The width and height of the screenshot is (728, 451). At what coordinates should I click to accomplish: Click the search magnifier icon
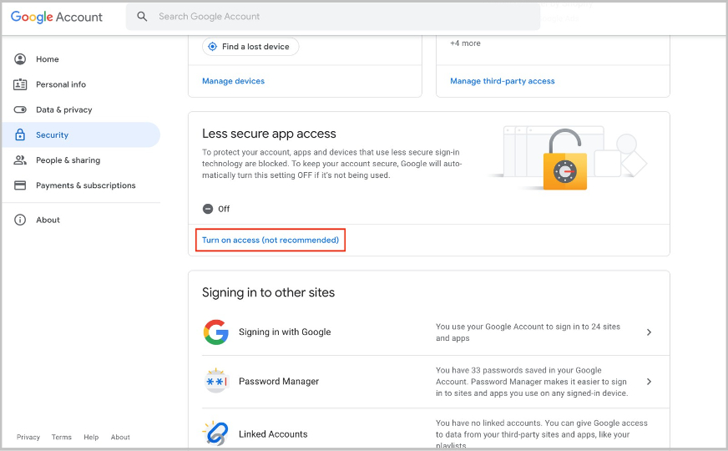coord(142,17)
